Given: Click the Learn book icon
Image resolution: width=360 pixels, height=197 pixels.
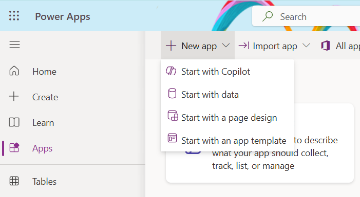Looking at the screenshot, I should [14, 122].
